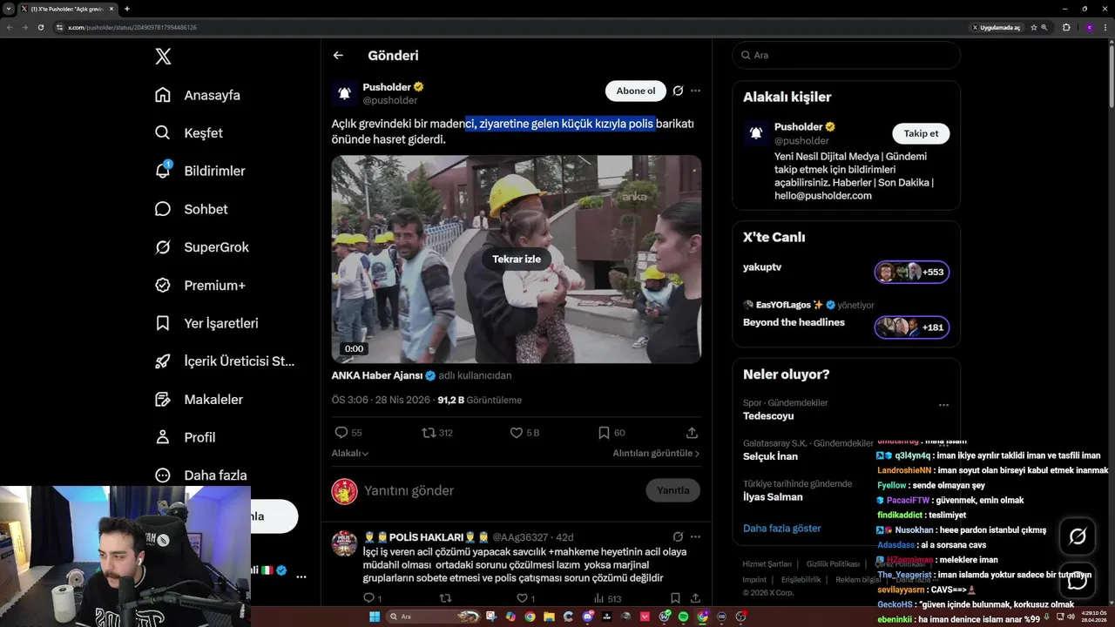Click the browser address bar URL
The image size is (1115, 627).
pos(132,27)
